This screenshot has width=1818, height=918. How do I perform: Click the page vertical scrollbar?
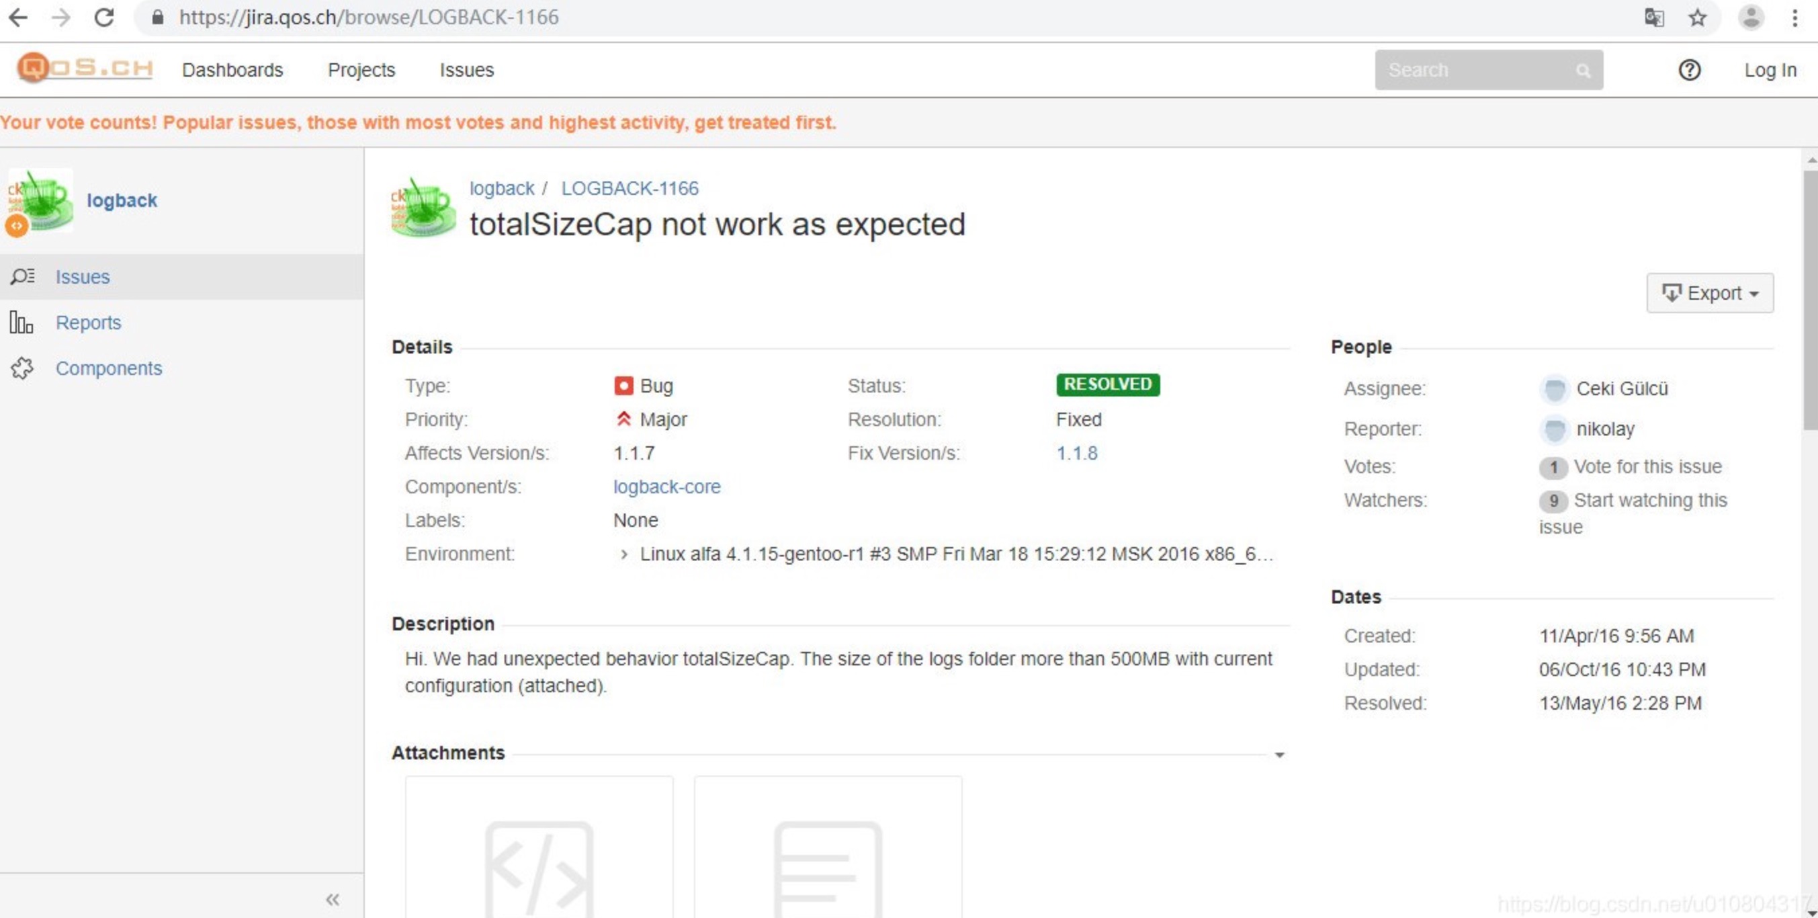point(1810,300)
